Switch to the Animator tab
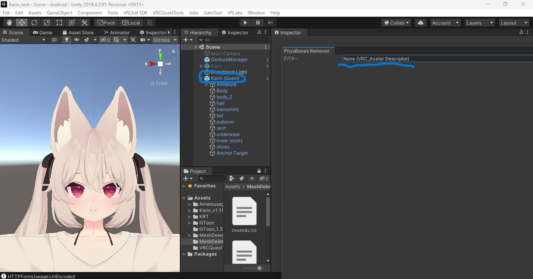This screenshot has width=533, height=279. [x=117, y=32]
